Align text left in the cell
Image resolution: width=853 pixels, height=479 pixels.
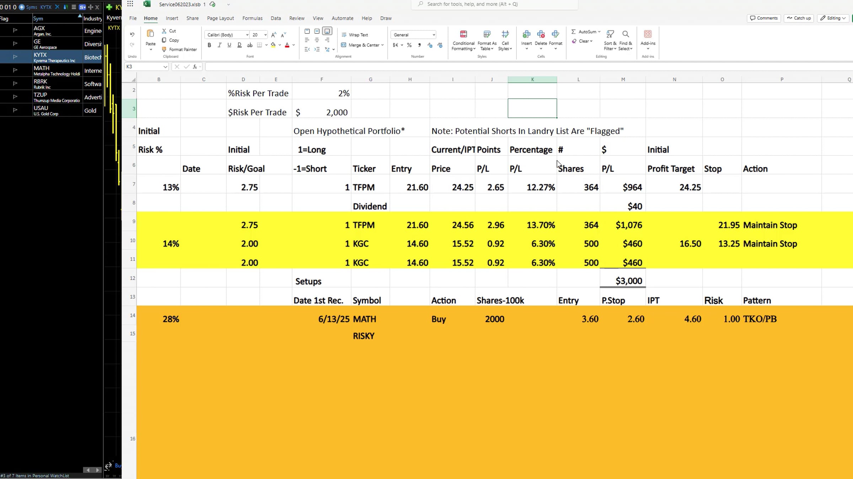tap(307, 40)
